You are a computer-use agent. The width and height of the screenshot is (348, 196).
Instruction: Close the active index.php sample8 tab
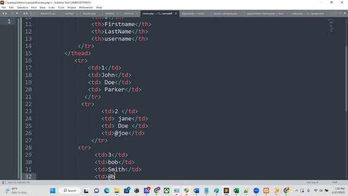(176, 14)
